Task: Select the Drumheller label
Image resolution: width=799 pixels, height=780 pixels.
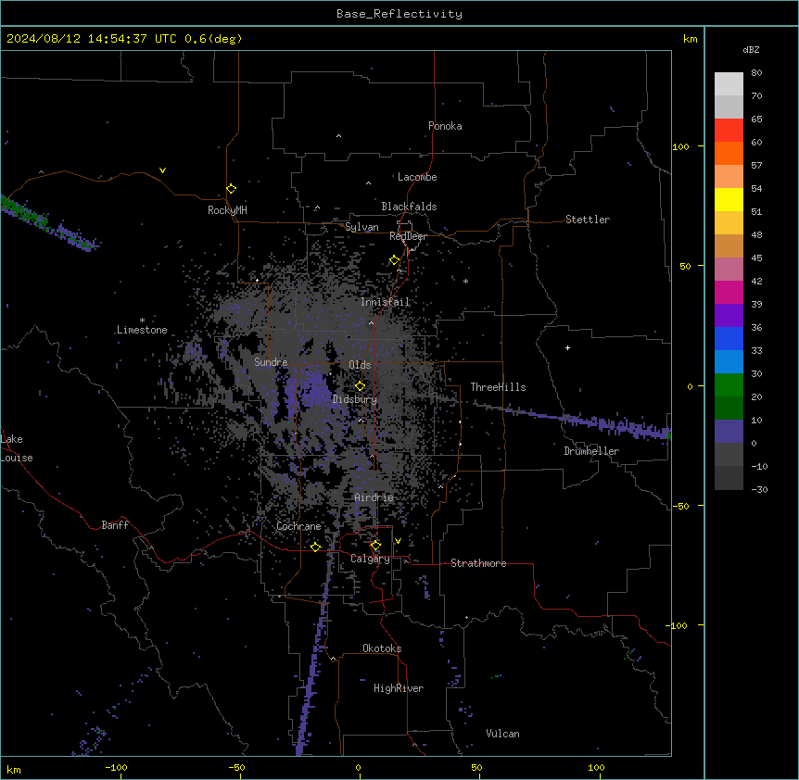Action: [x=591, y=451]
